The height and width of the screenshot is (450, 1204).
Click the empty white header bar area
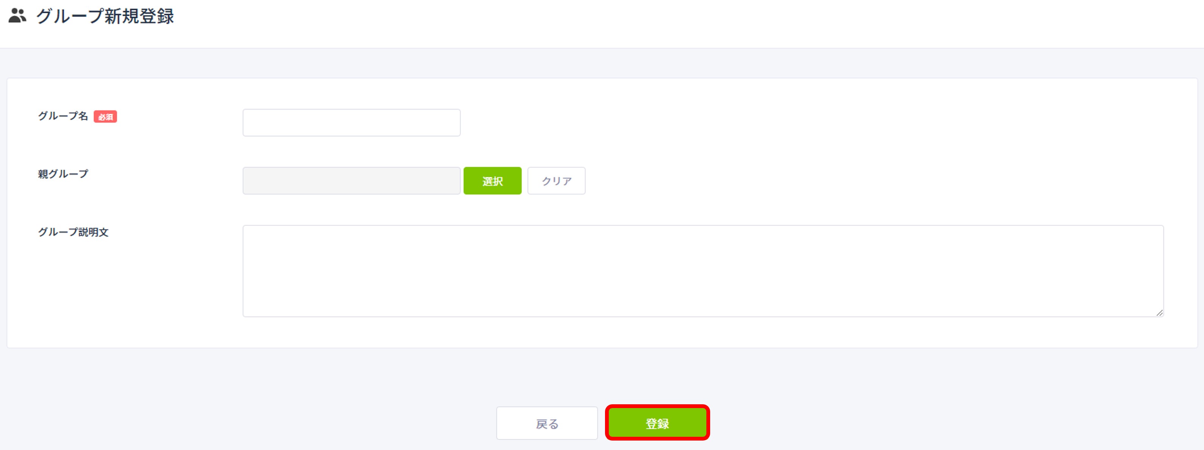pyautogui.click(x=654, y=23)
